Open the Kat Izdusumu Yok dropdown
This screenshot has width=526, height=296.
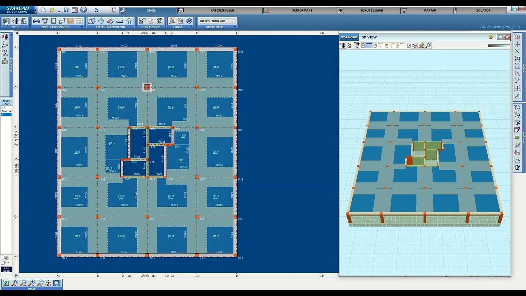[x=217, y=21]
